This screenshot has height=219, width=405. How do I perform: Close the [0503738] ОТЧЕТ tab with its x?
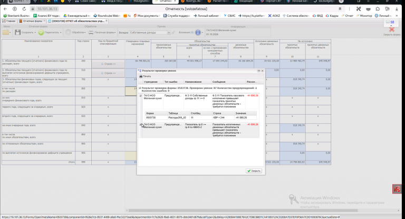pos(107,21)
